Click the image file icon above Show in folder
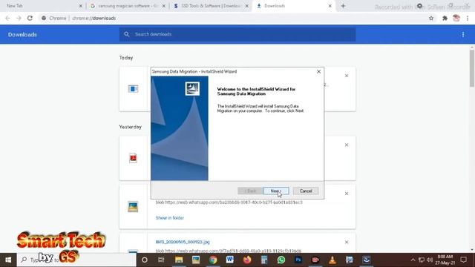The height and width of the screenshot is (267, 475). pos(133,206)
